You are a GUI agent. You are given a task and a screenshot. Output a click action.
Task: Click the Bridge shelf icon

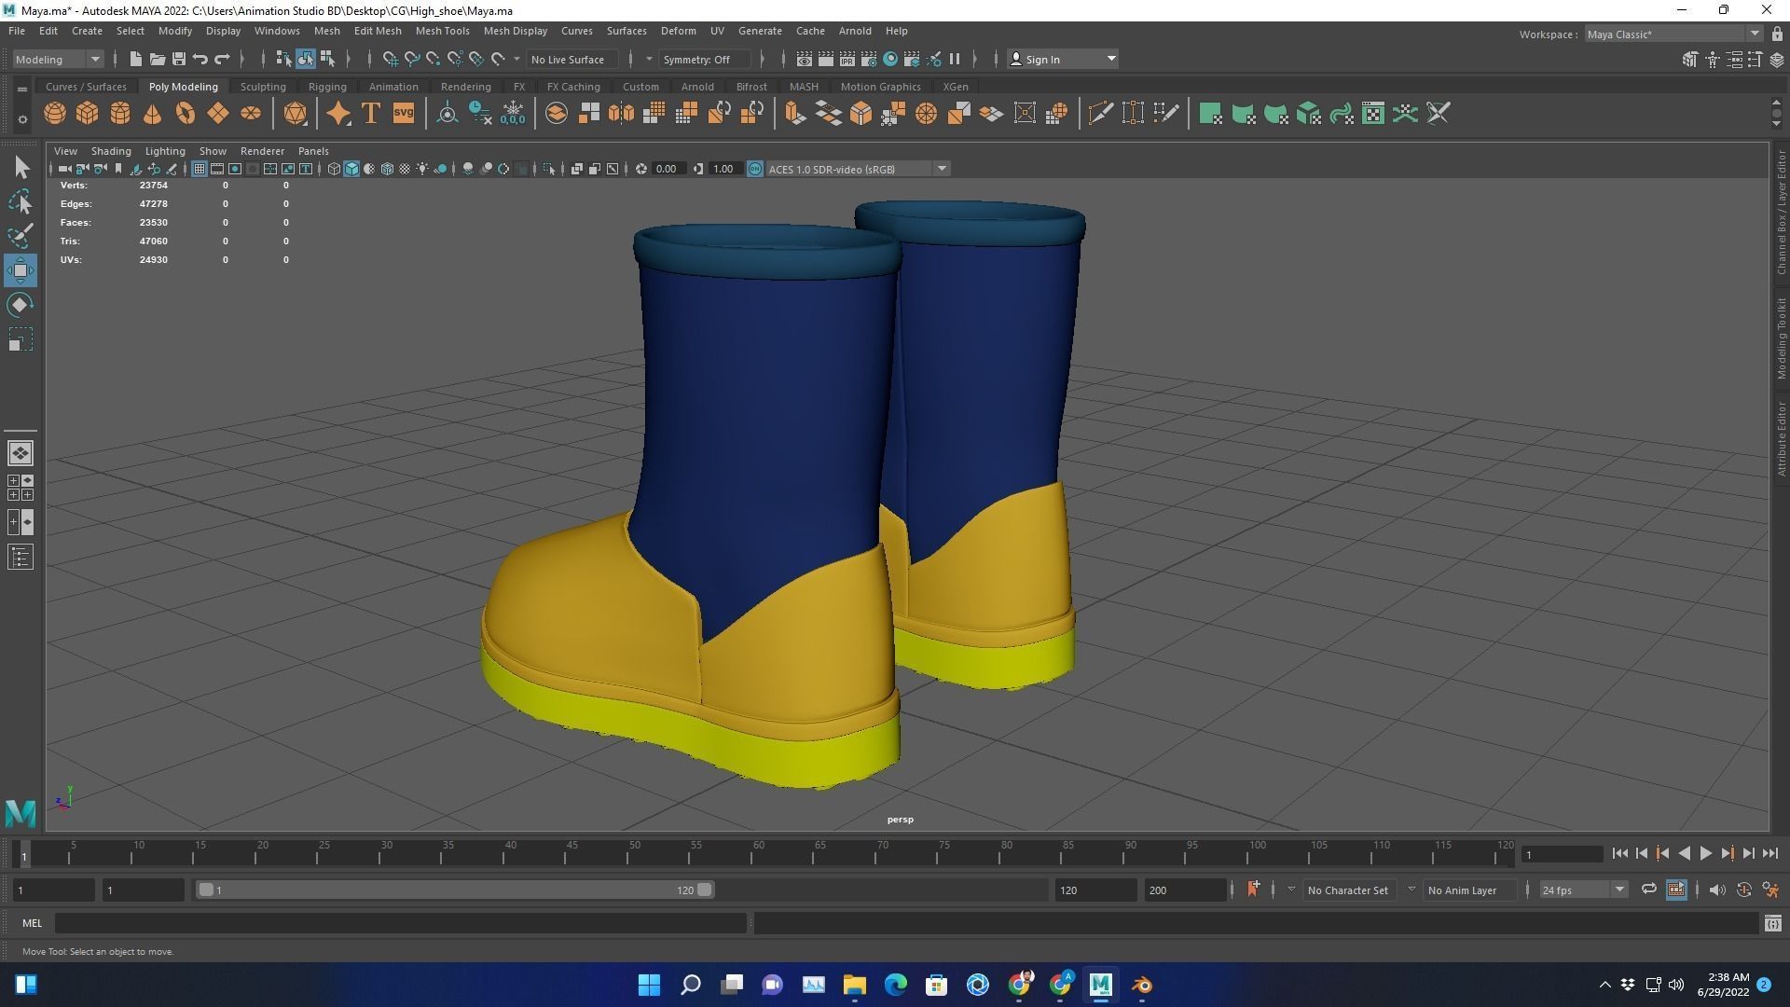[x=828, y=114]
